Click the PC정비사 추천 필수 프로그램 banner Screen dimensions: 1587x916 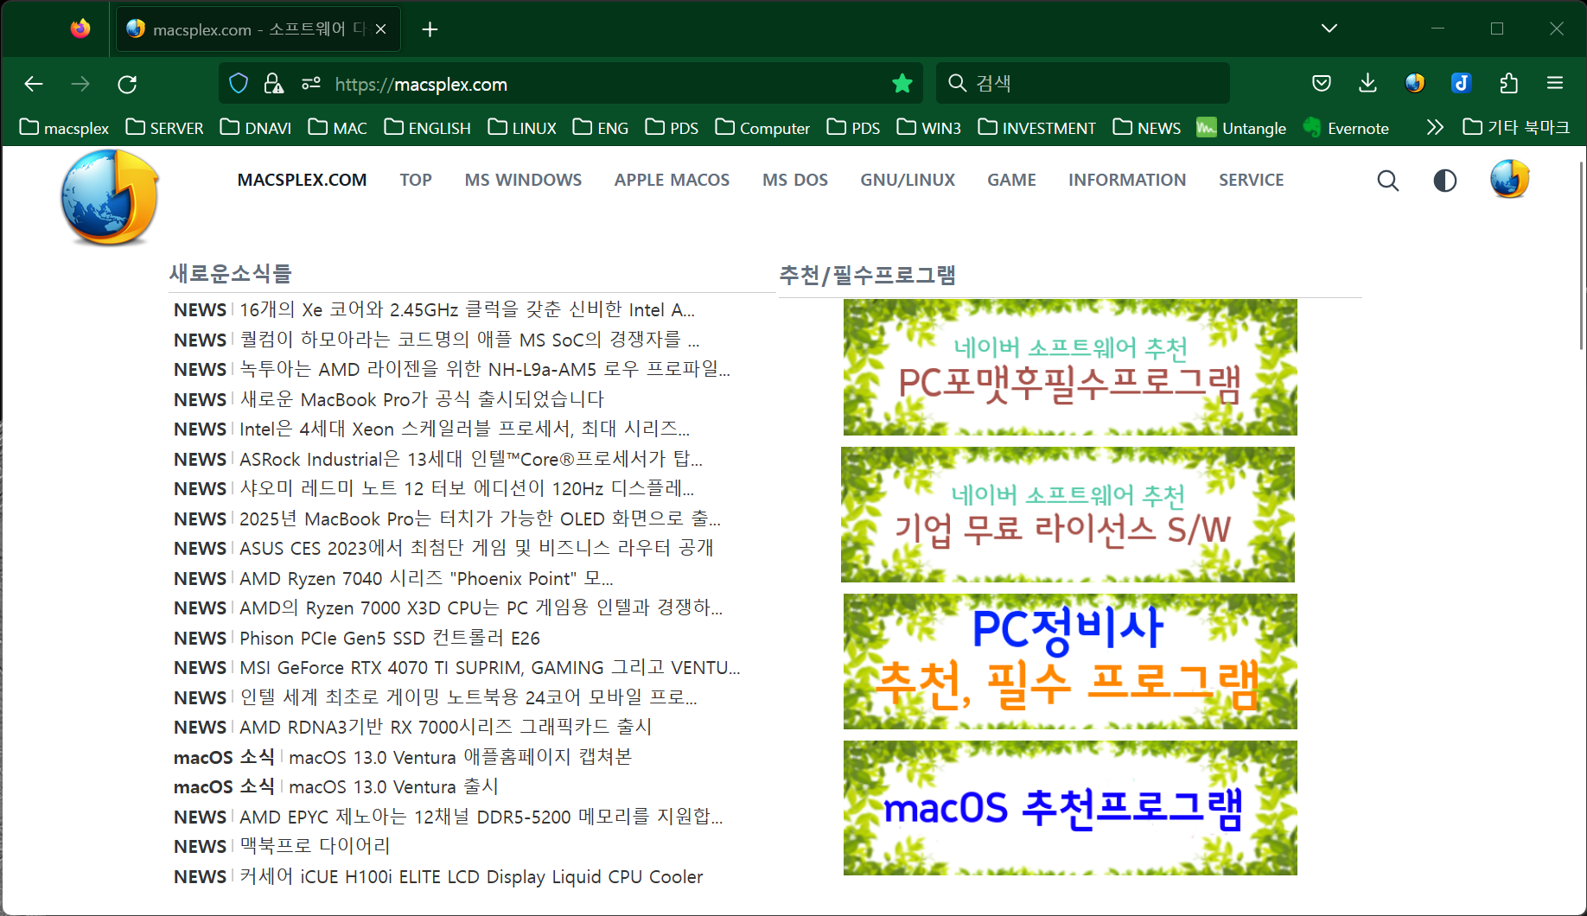[x=1070, y=661]
